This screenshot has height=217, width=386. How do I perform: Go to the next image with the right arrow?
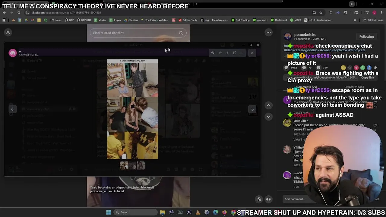coord(252,109)
